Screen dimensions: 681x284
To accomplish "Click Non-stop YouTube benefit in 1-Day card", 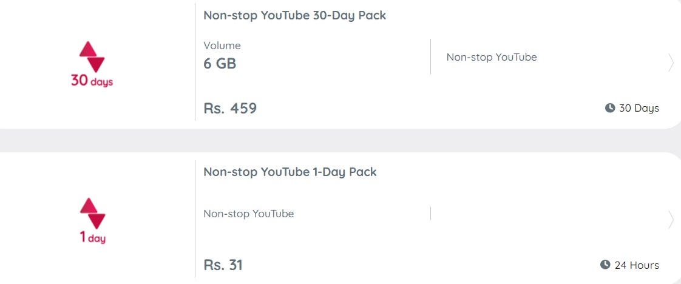I will point(249,214).
